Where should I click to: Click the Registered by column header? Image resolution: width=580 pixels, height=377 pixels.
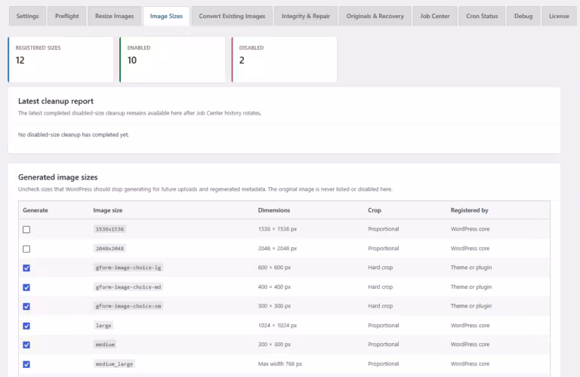(x=470, y=210)
